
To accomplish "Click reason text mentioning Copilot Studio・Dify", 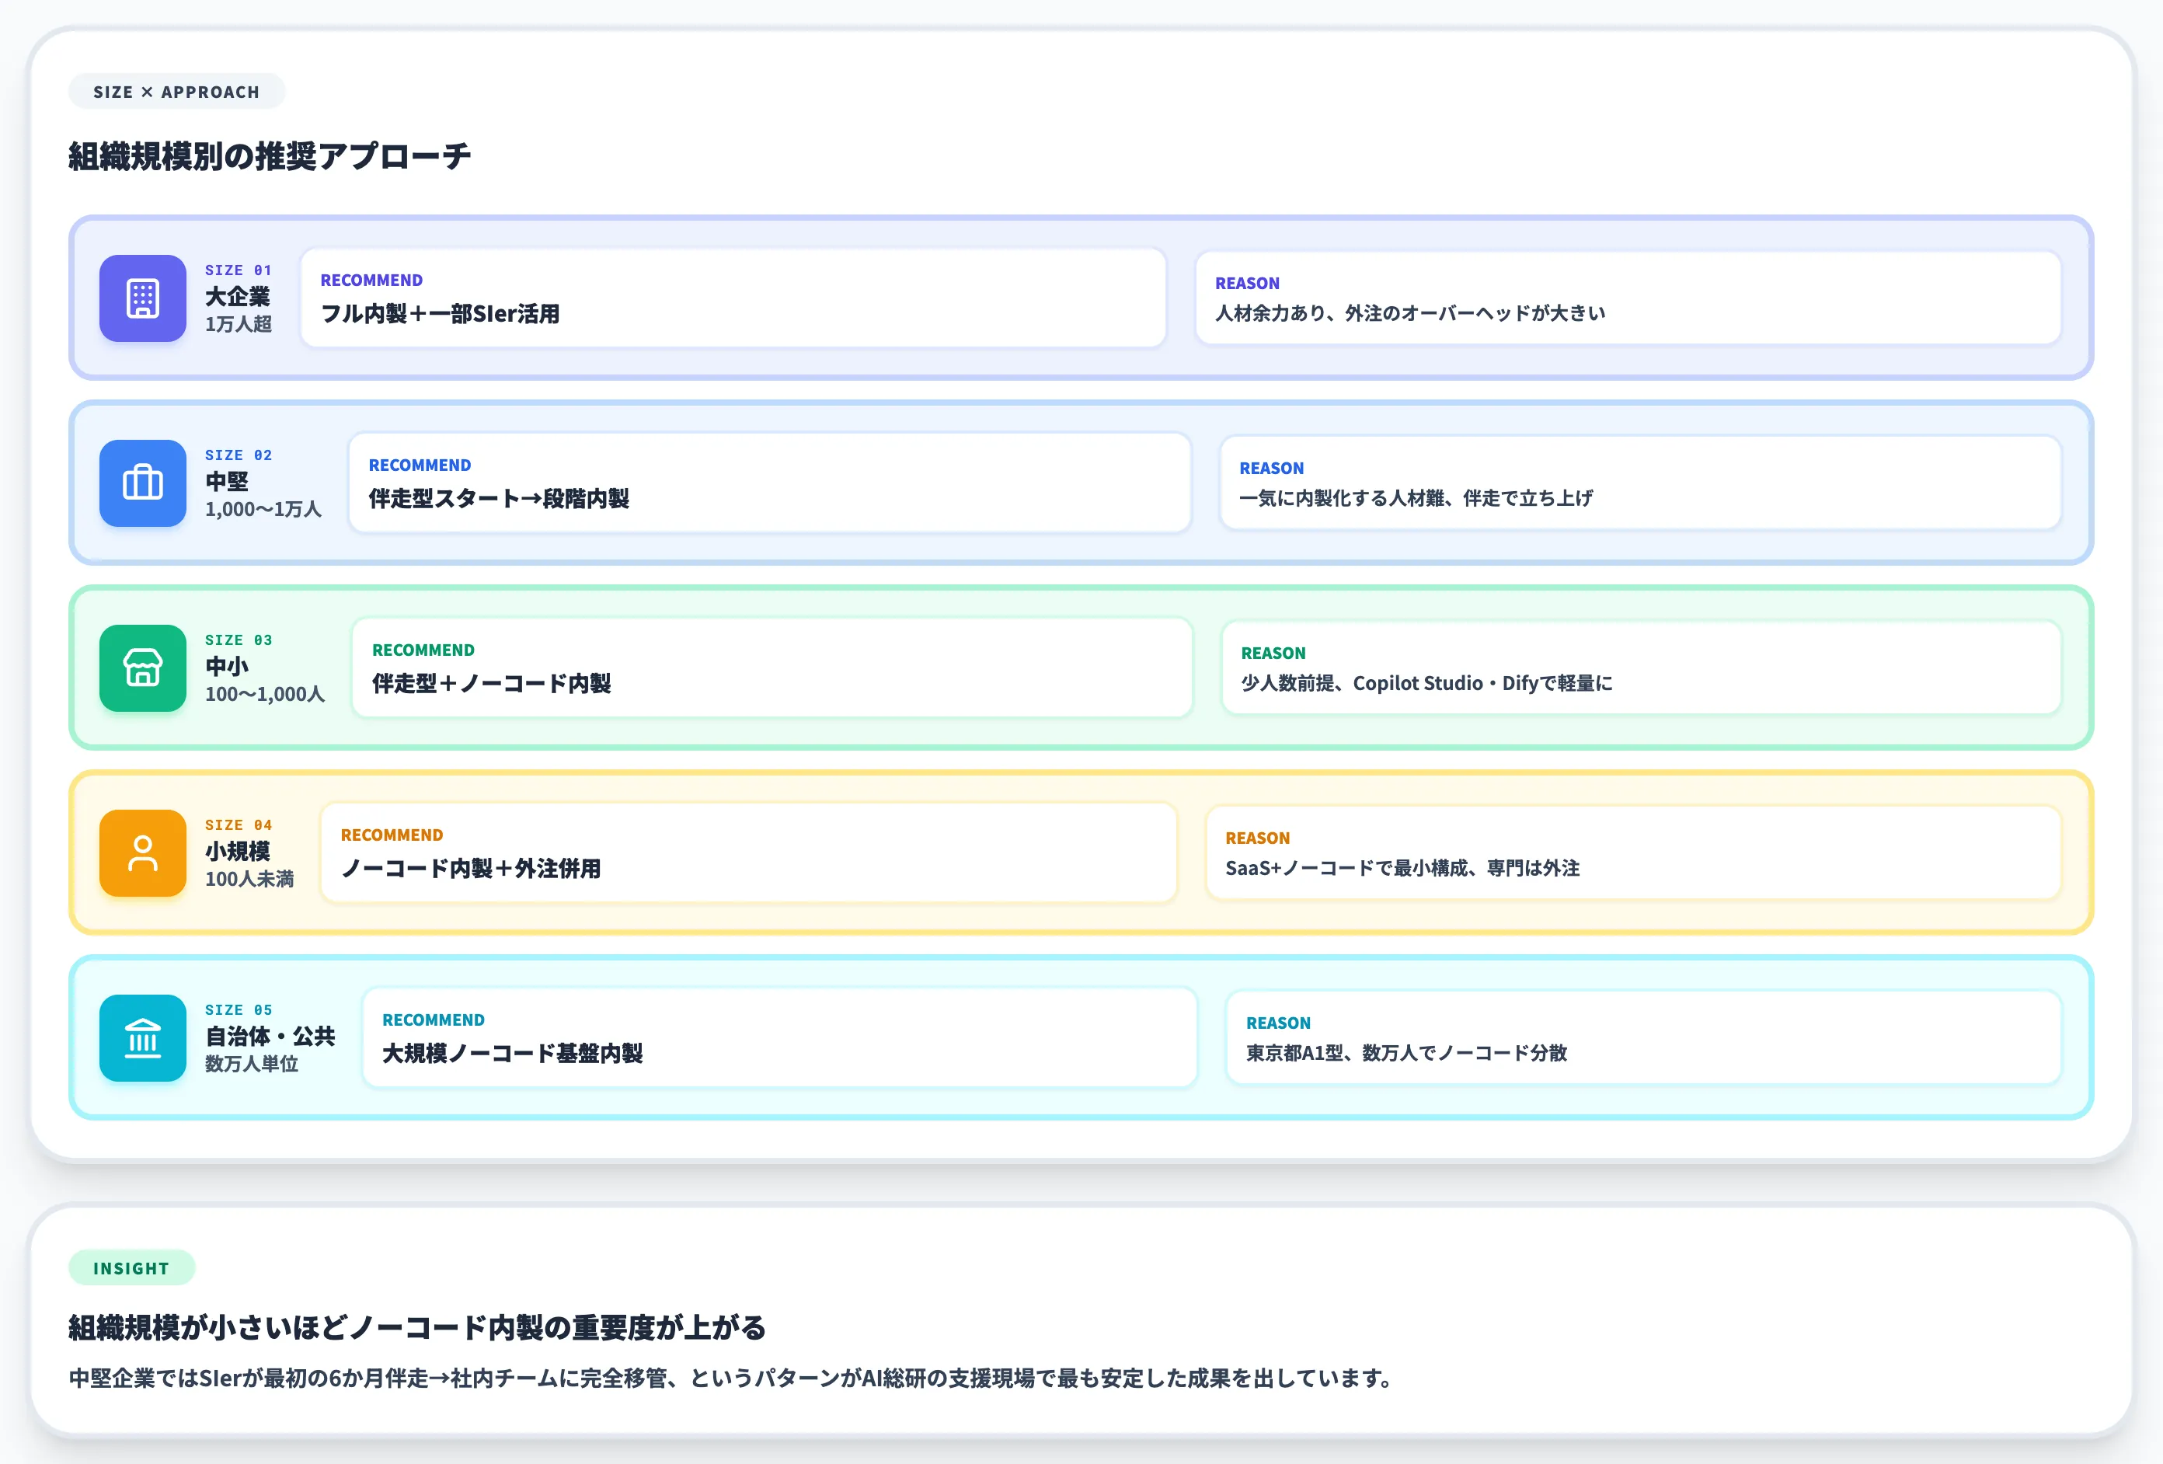I will (x=1426, y=683).
